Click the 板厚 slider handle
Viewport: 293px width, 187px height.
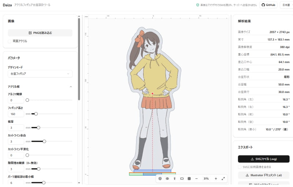coord(38,128)
